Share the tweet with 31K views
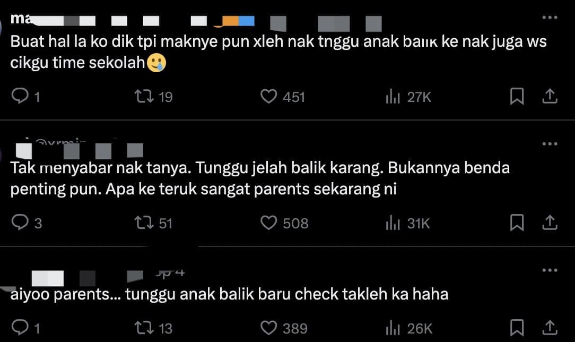The image size is (575, 342). pos(550,223)
